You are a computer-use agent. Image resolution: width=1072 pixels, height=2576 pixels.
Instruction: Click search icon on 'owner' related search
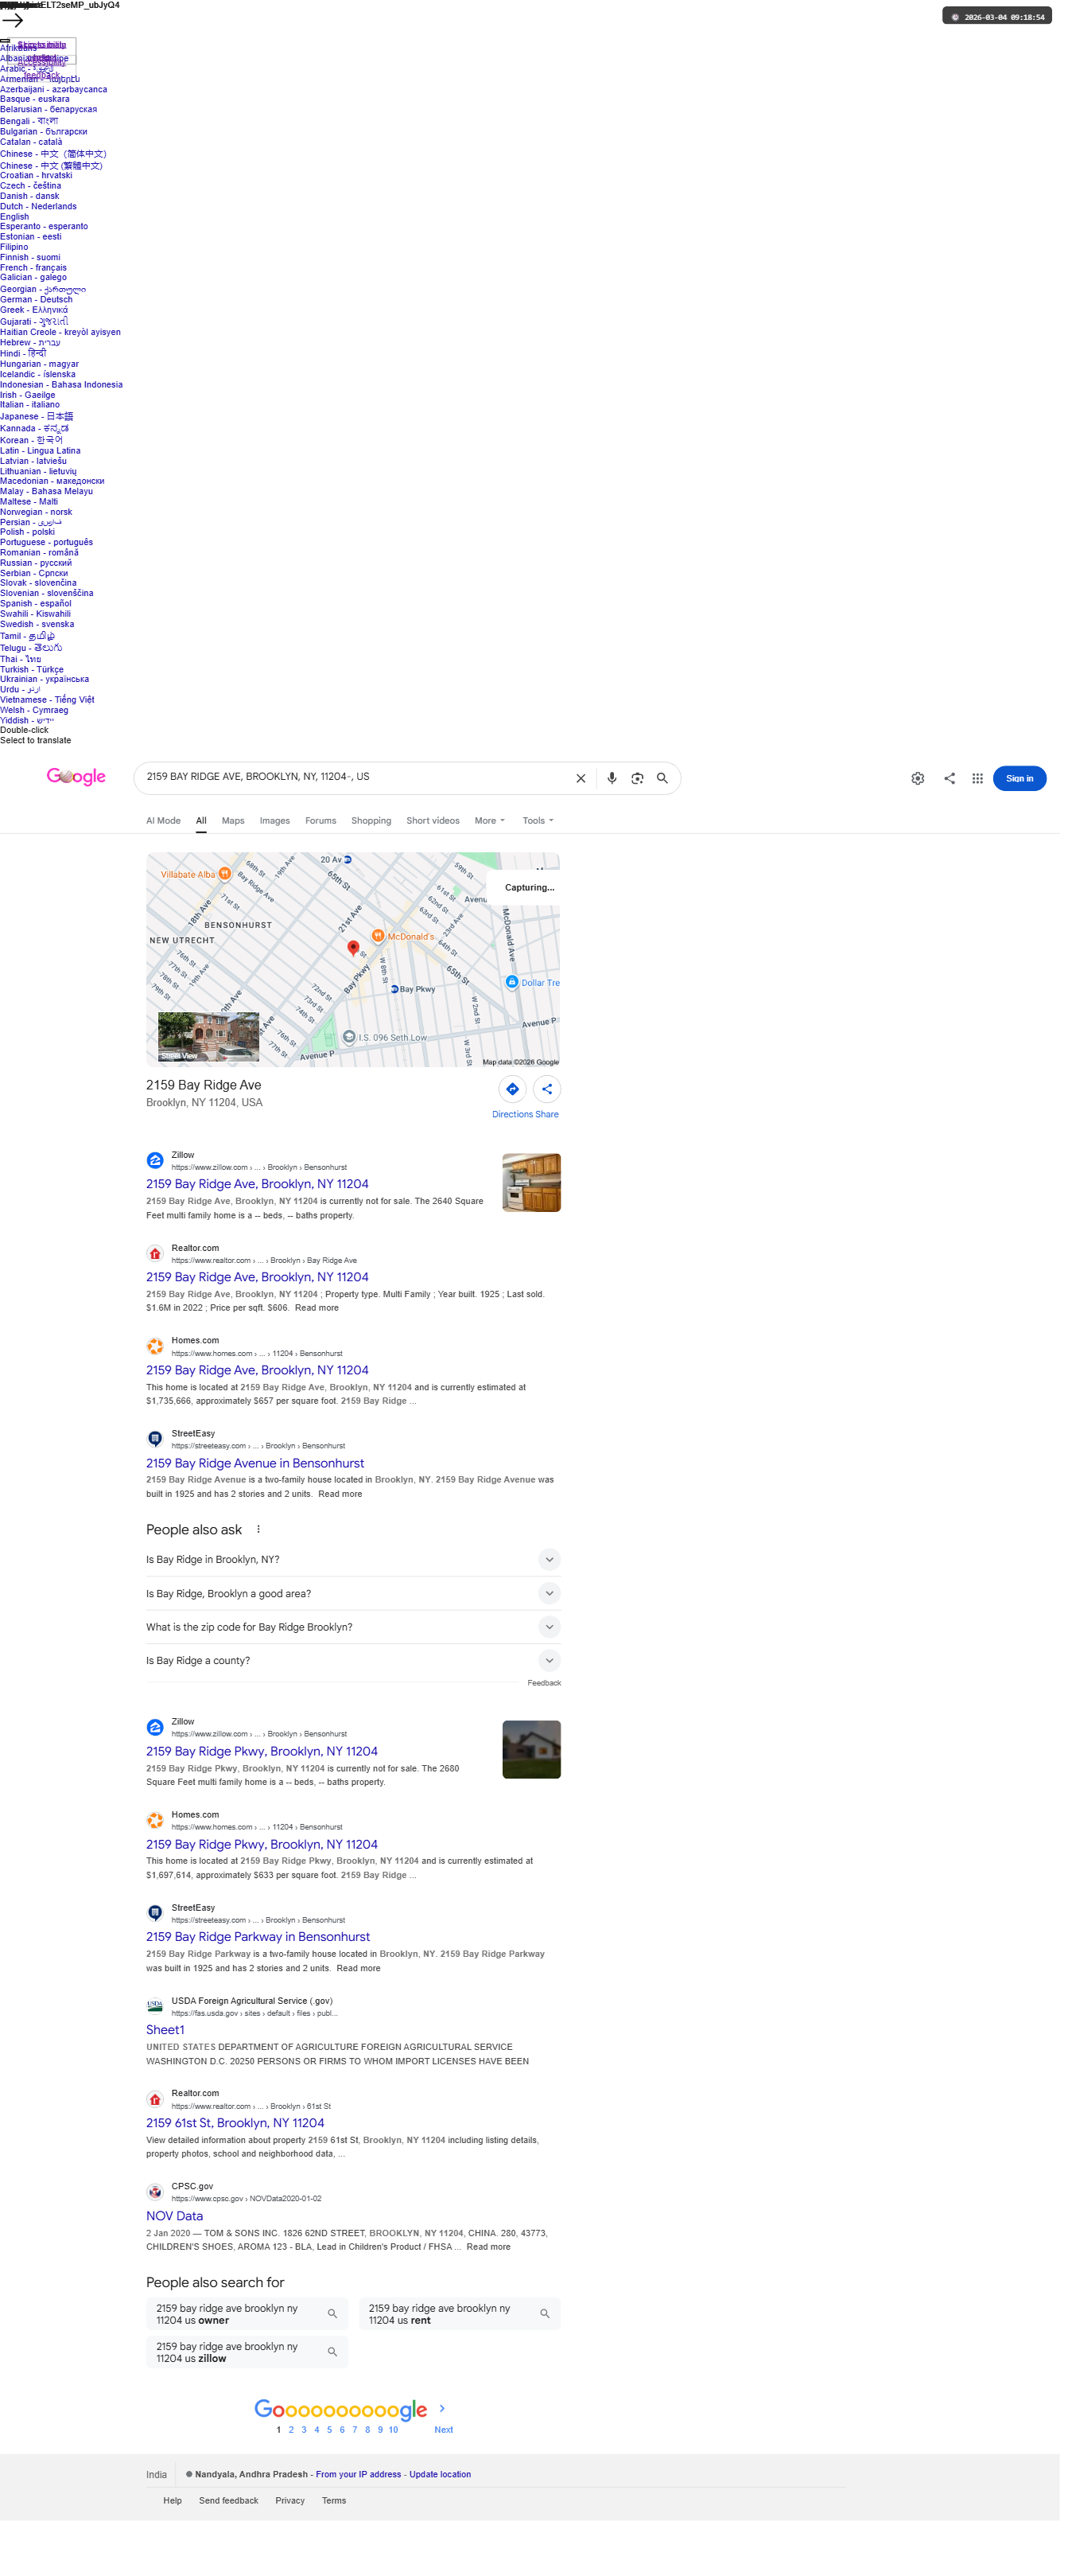[x=332, y=2314]
